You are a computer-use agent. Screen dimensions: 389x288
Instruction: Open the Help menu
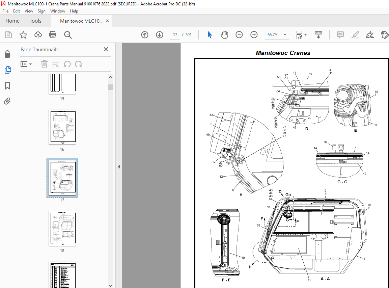(74, 11)
